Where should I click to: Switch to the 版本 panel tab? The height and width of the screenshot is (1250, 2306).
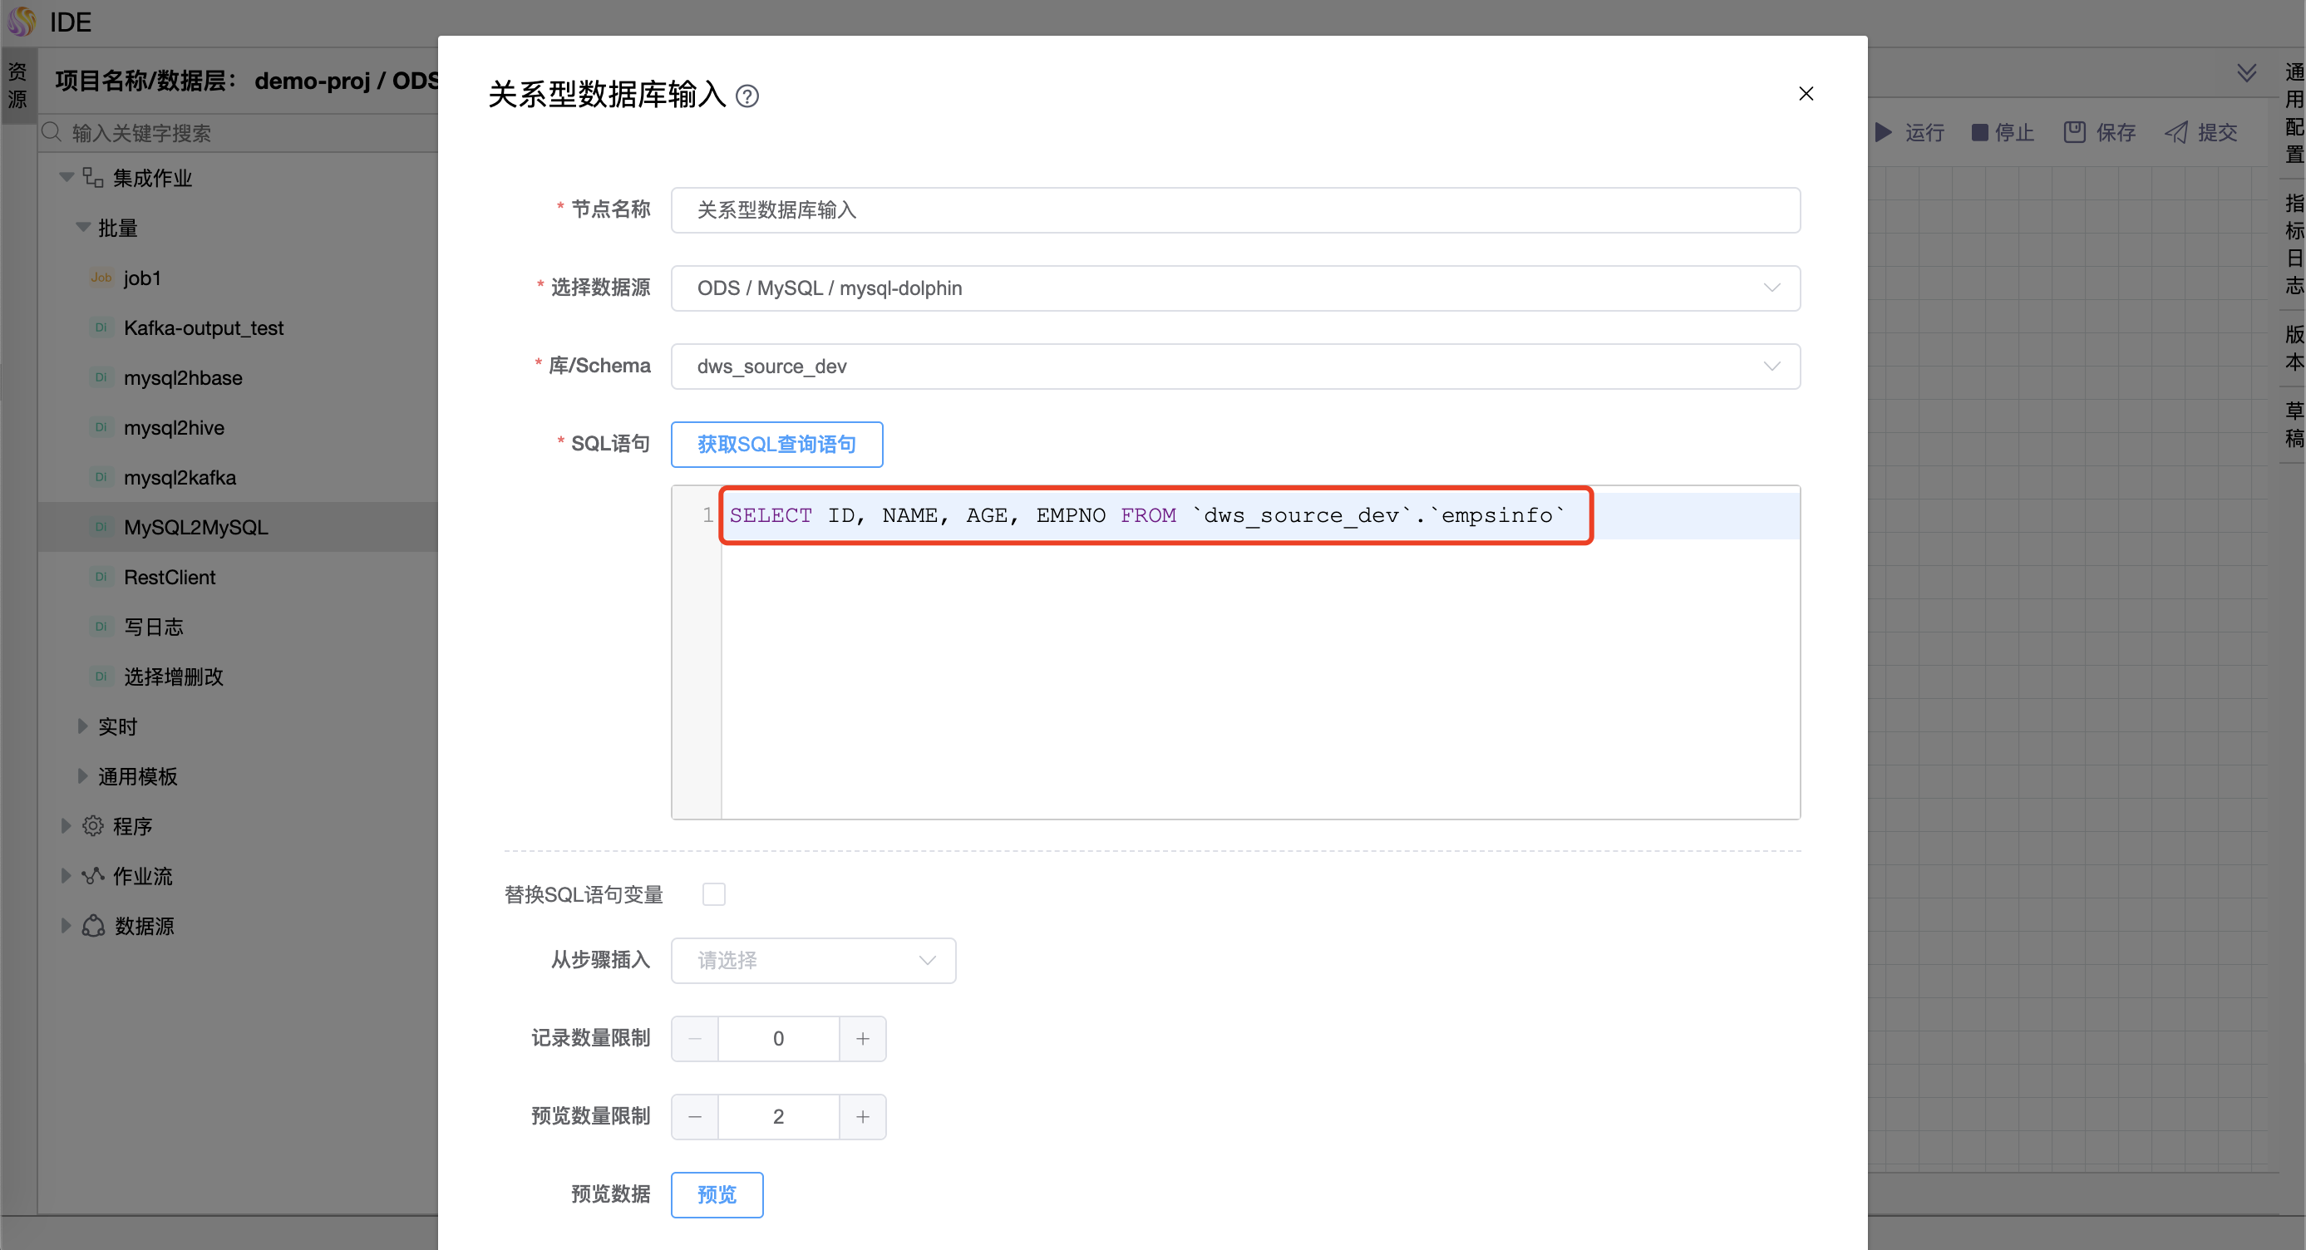click(x=2293, y=348)
